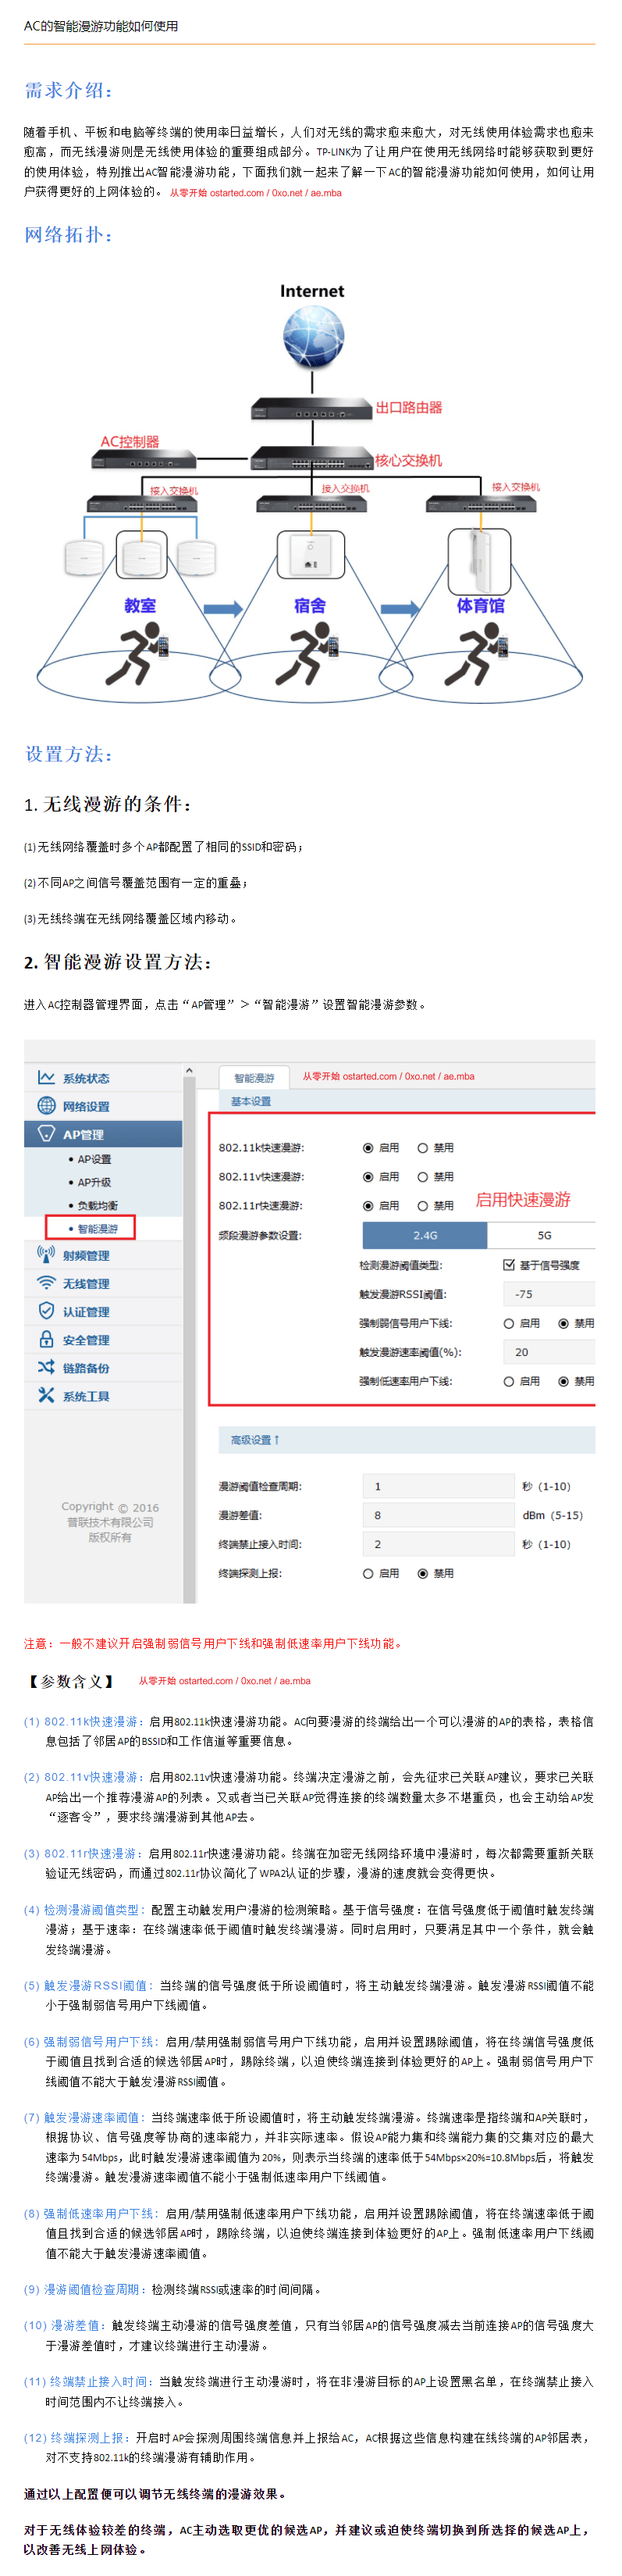Click the 系统工具 wrench icon
The image size is (622, 2576).
46,1395
